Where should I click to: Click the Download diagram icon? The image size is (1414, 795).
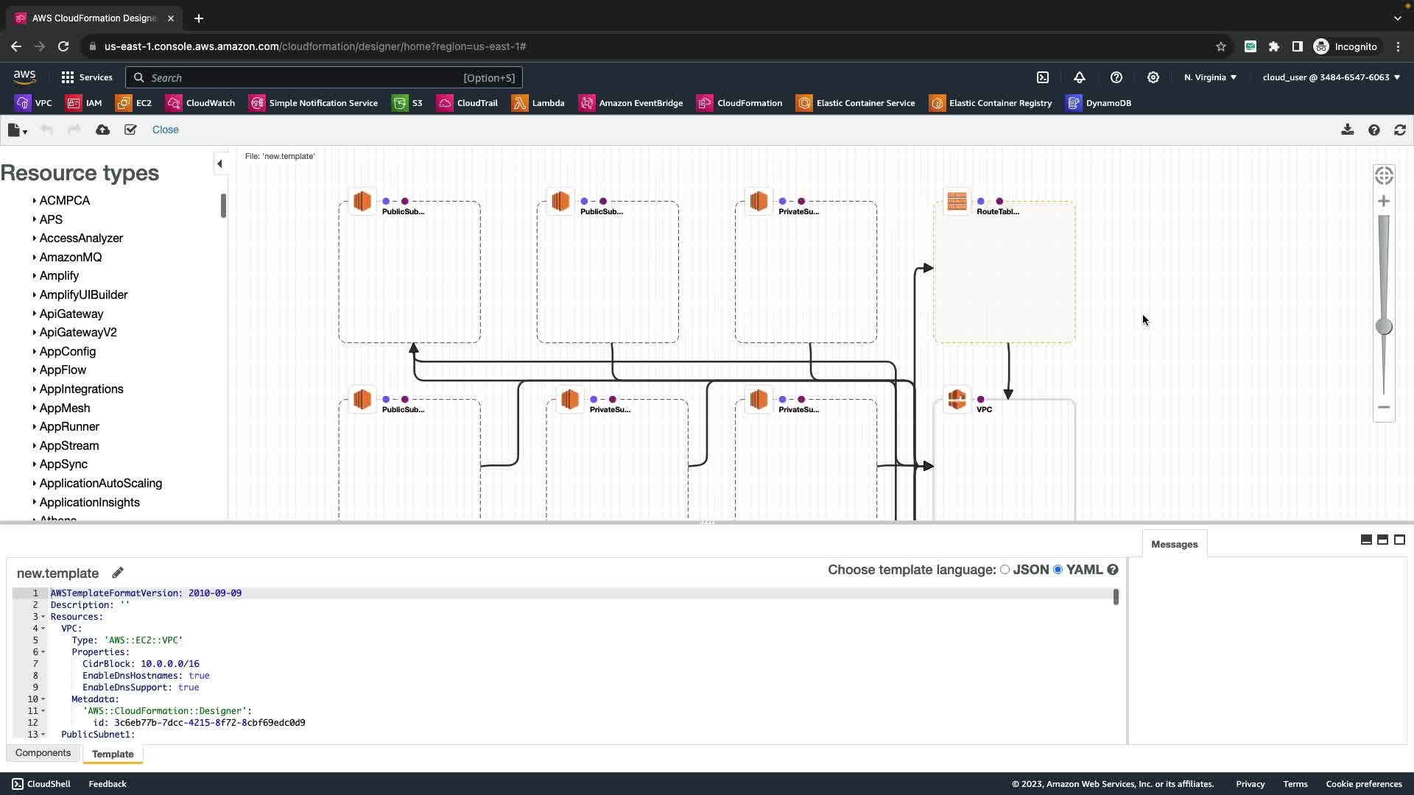(1347, 130)
